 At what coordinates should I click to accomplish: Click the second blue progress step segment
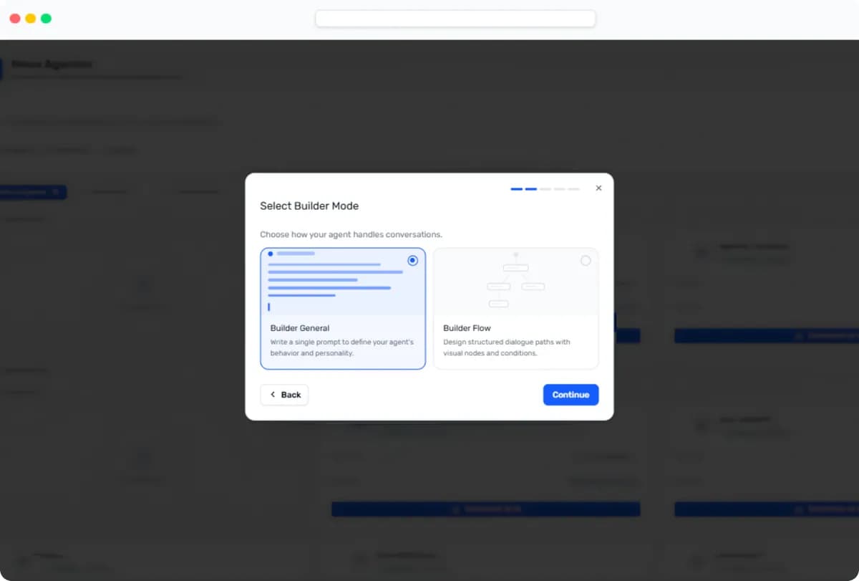(x=531, y=189)
